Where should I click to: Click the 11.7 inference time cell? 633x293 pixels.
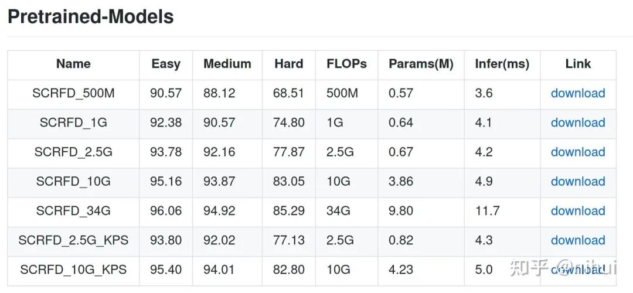tap(487, 211)
